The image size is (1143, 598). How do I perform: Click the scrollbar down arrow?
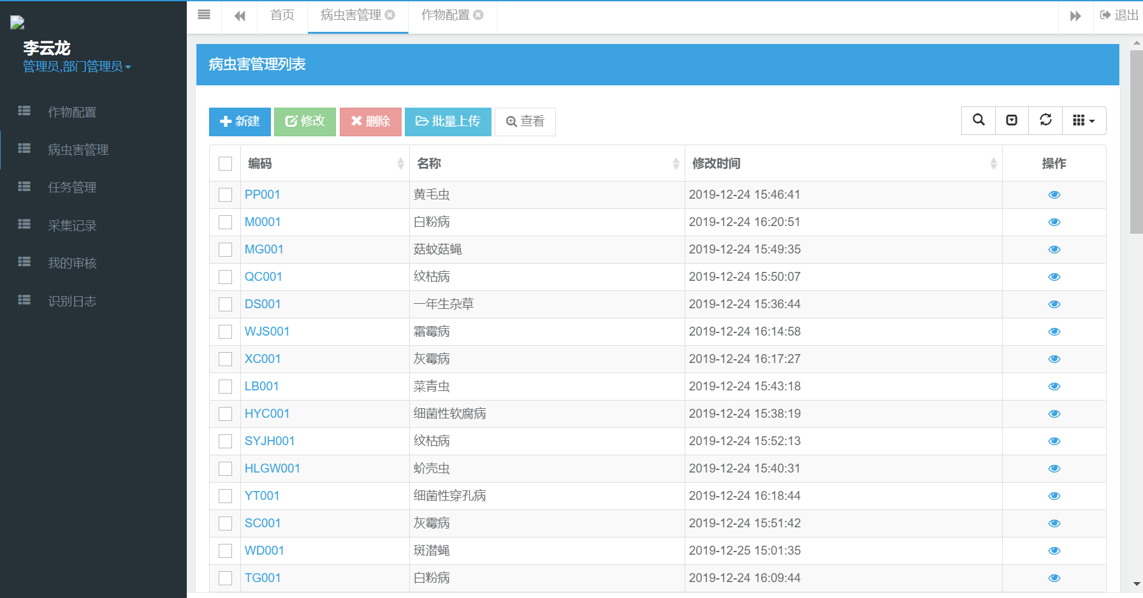point(1137,583)
